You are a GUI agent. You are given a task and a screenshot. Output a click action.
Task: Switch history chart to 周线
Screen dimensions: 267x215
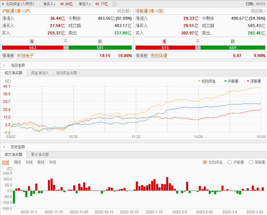17,162
